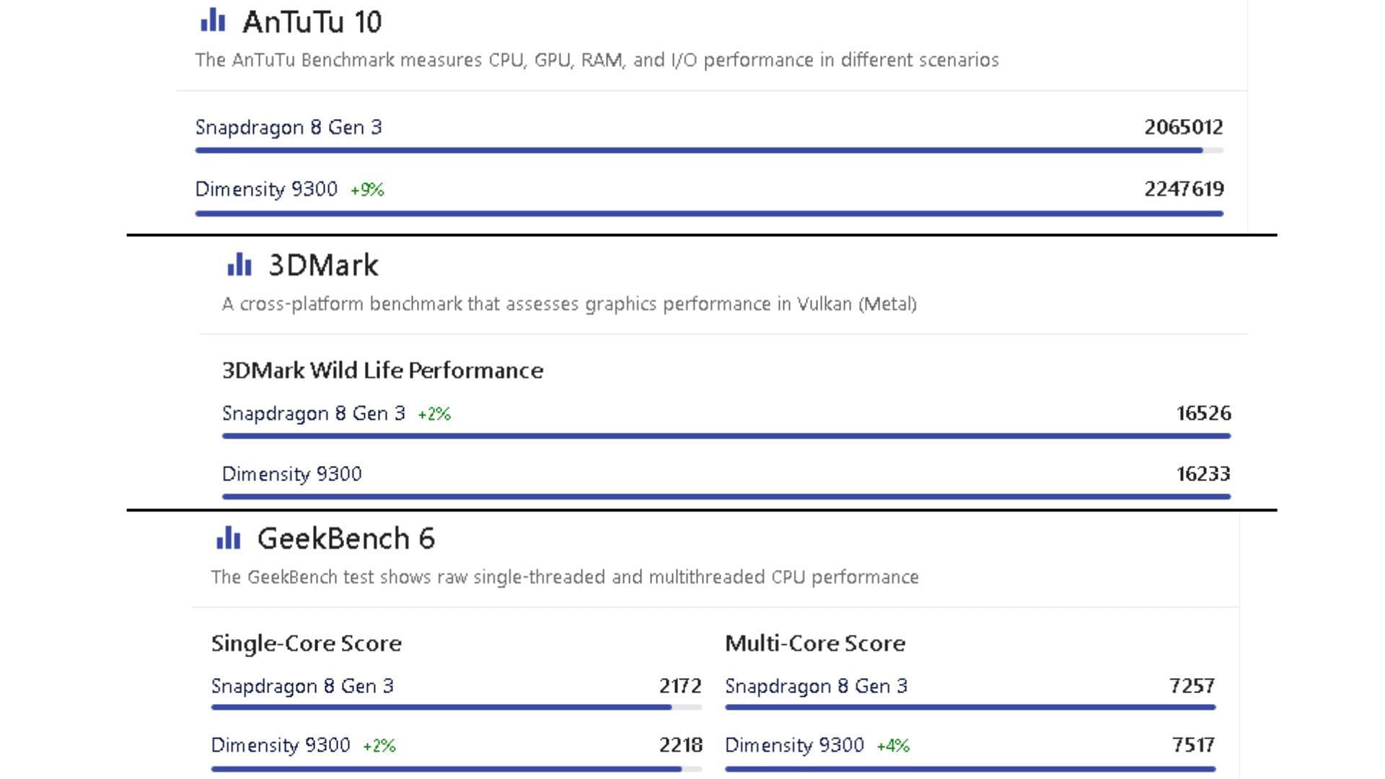Click the 3DMark bar chart icon
Image resolution: width=1385 pixels, height=779 pixels.
(239, 265)
